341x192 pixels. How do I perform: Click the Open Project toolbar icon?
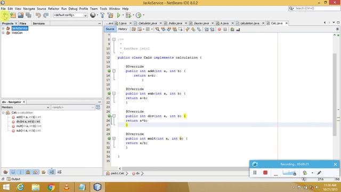pyautogui.click(x=21, y=15)
